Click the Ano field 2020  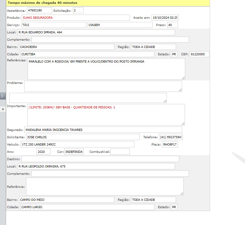pos(44,152)
